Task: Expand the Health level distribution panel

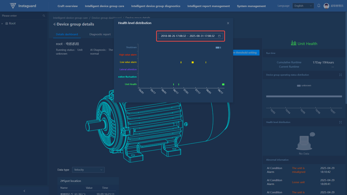Action: click(340, 122)
